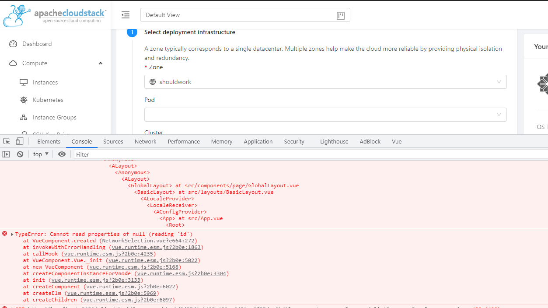Collapse the sidebar with the menu fold icon
The width and height of the screenshot is (548, 308).
click(x=126, y=15)
